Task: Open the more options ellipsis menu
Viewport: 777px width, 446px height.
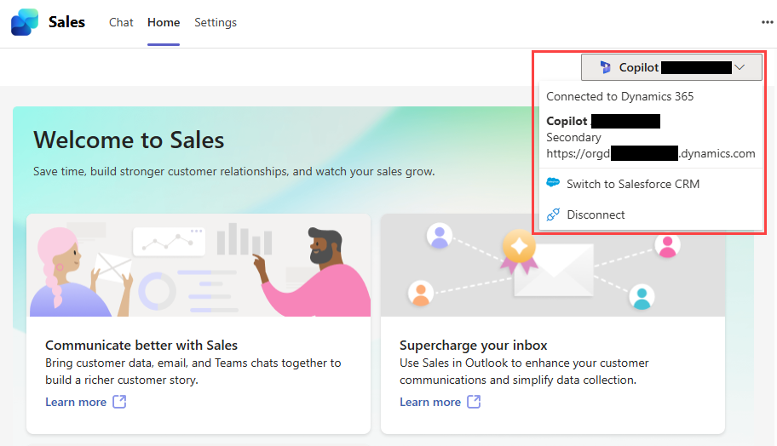Action: 768,22
